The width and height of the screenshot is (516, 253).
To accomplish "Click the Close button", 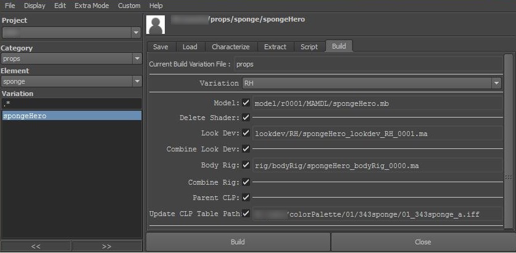I will 423,242.
